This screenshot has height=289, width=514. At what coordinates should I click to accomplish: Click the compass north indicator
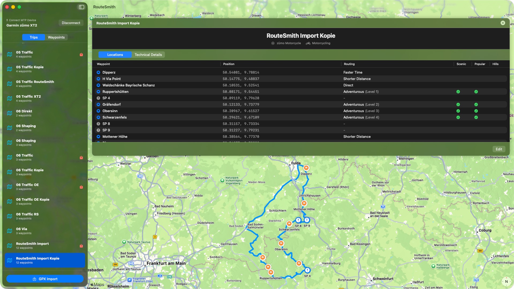(x=506, y=282)
